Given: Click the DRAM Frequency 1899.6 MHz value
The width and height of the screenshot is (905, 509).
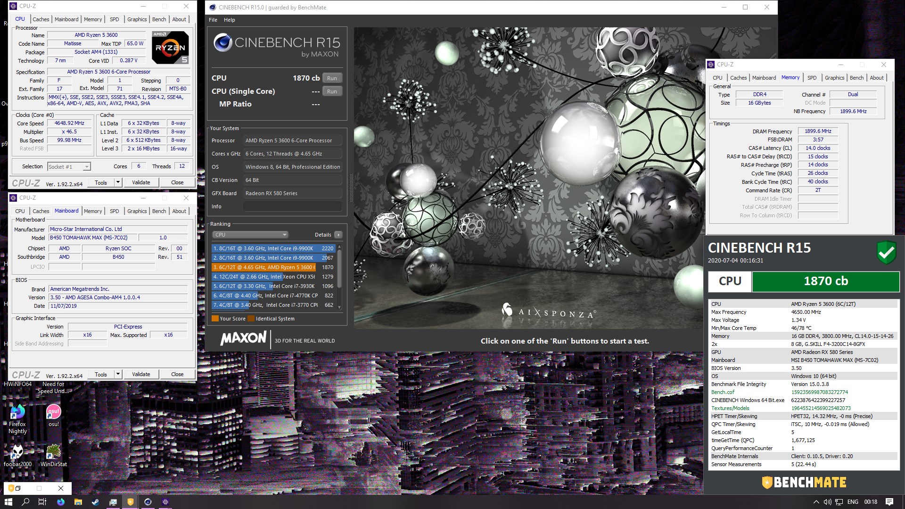Looking at the screenshot, I should (818, 131).
